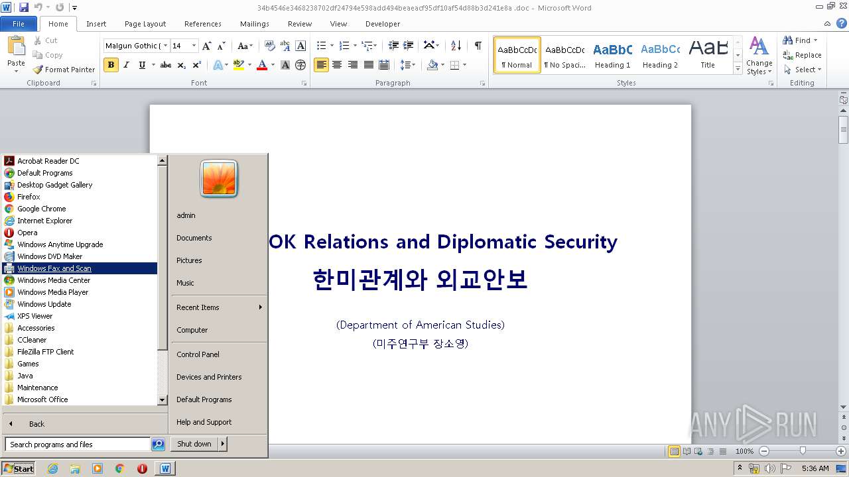Expand underline style dropdown arrow

coord(153,65)
